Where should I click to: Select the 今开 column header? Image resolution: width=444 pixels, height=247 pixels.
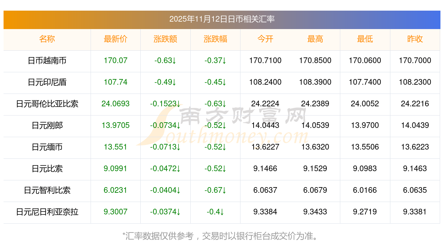(x=265, y=39)
